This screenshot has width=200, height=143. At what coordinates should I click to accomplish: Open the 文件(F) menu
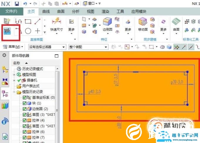[x=11, y=11]
